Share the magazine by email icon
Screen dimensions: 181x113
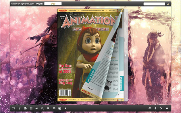tap(54, 108)
